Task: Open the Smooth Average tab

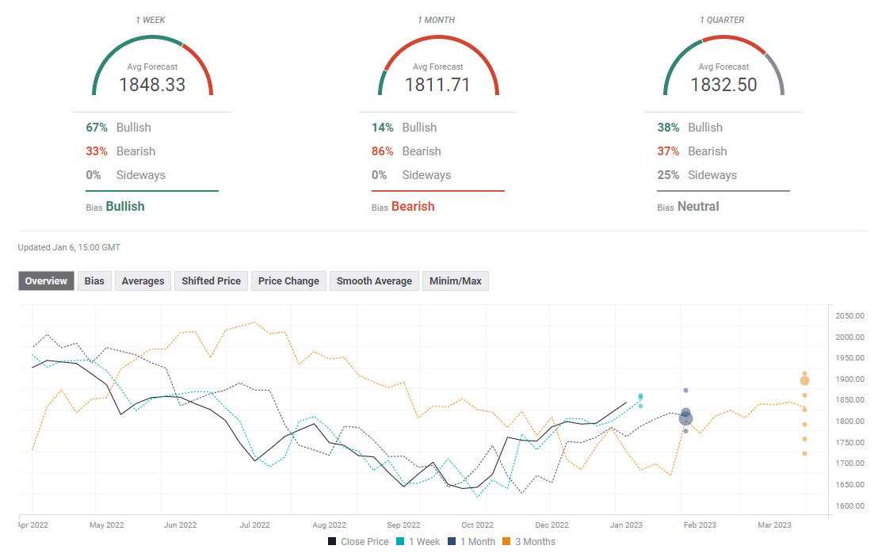Action: (374, 281)
